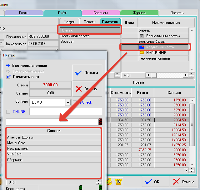Open the Юр.лицо dropdown showing ДЕМО
Screen dimensions: 200x190
68,102
